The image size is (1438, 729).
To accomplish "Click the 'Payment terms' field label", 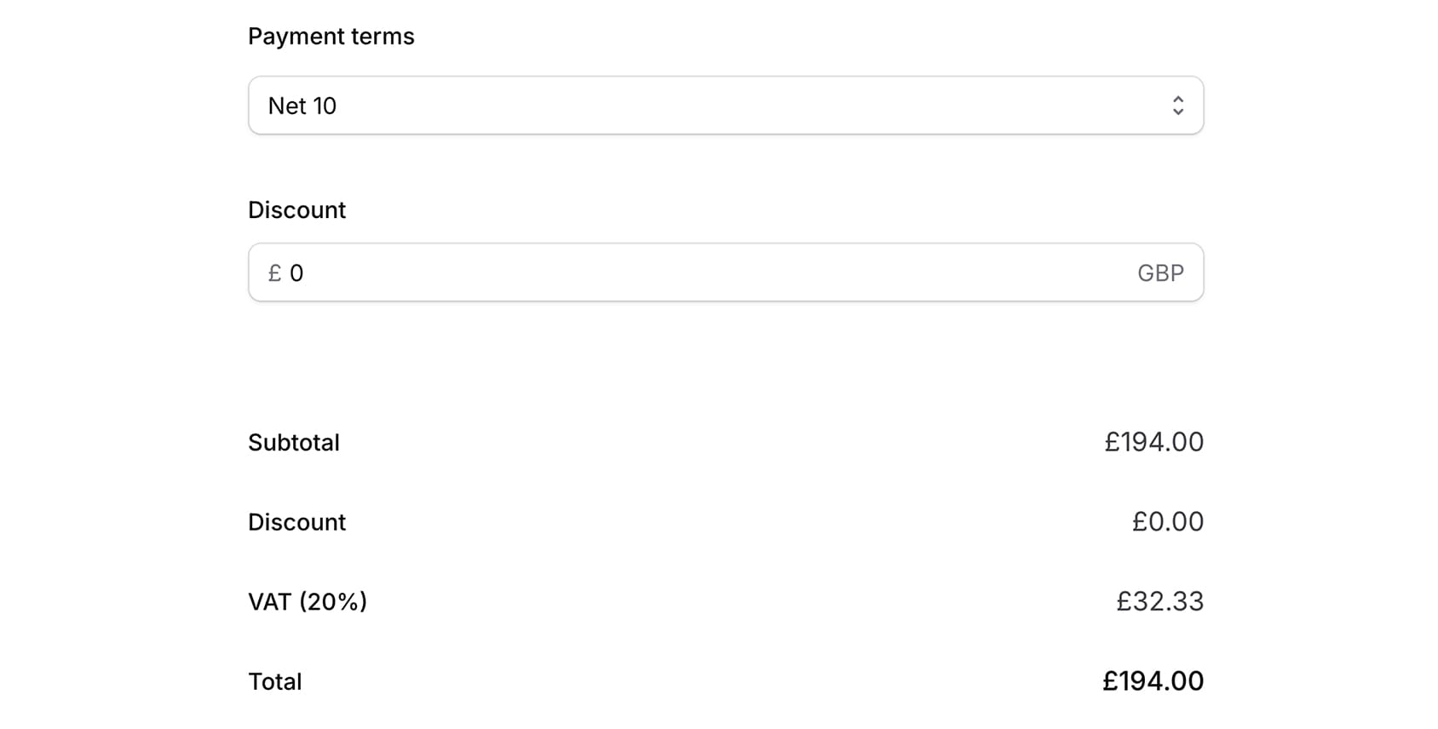I will pyautogui.click(x=331, y=37).
